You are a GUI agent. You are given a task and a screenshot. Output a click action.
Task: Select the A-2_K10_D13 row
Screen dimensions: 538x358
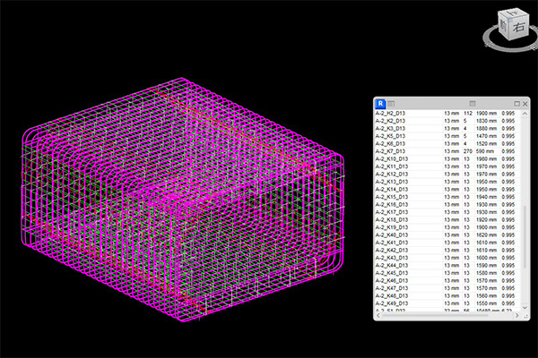(447, 159)
